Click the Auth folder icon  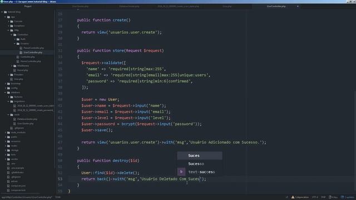pyautogui.click(x=18, y=39)
